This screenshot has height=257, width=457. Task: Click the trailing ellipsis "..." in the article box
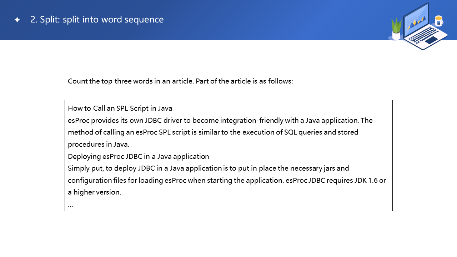70,206
